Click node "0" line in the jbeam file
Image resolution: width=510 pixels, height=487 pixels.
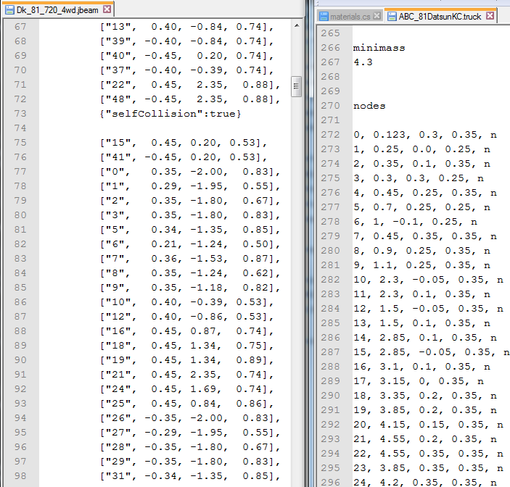point(190,172)
